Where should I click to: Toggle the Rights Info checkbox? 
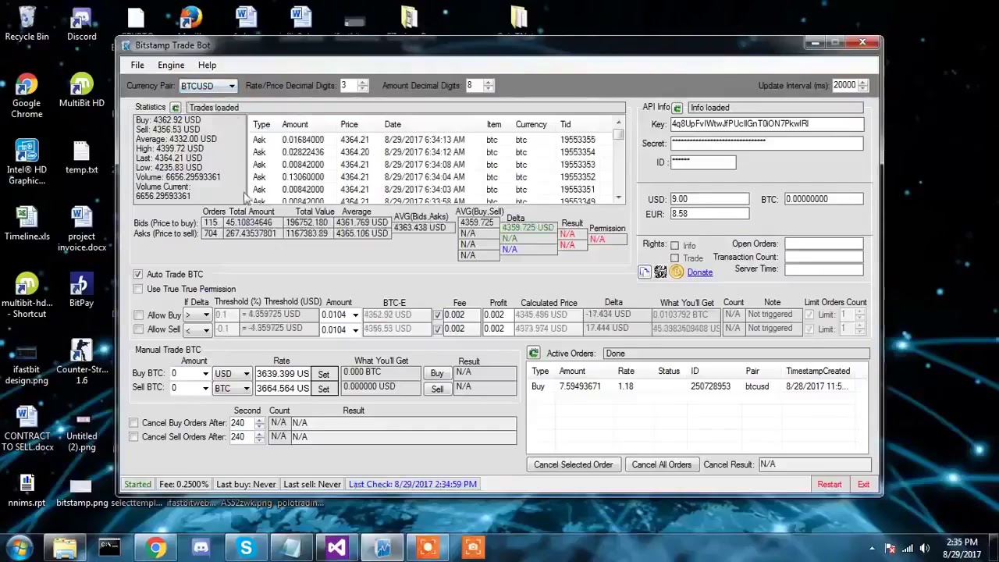(674, 245)
